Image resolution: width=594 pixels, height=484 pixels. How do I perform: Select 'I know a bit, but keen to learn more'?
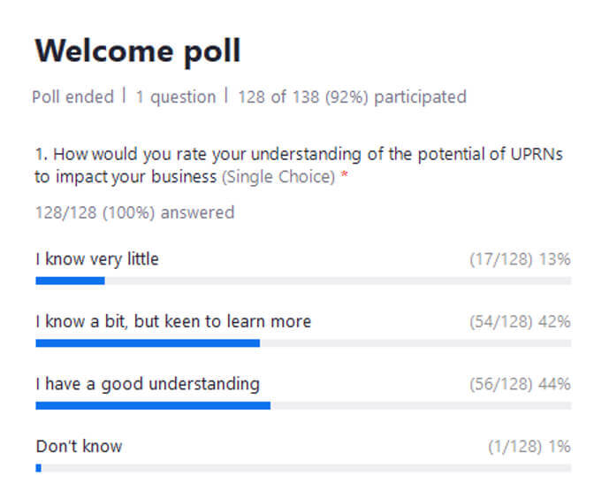173,322
